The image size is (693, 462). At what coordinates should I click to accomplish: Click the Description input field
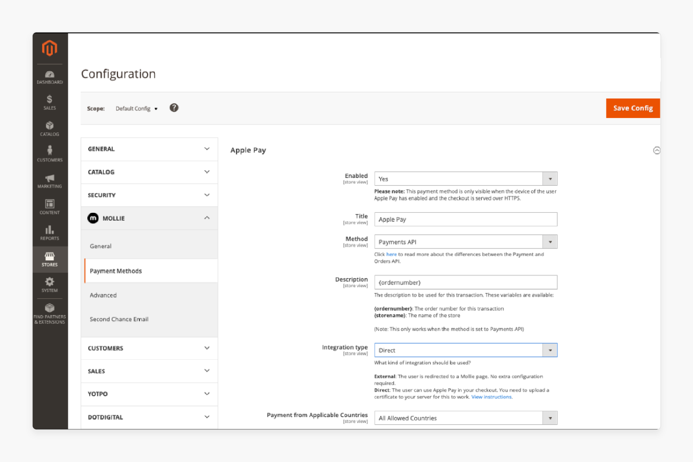point(466,283)
